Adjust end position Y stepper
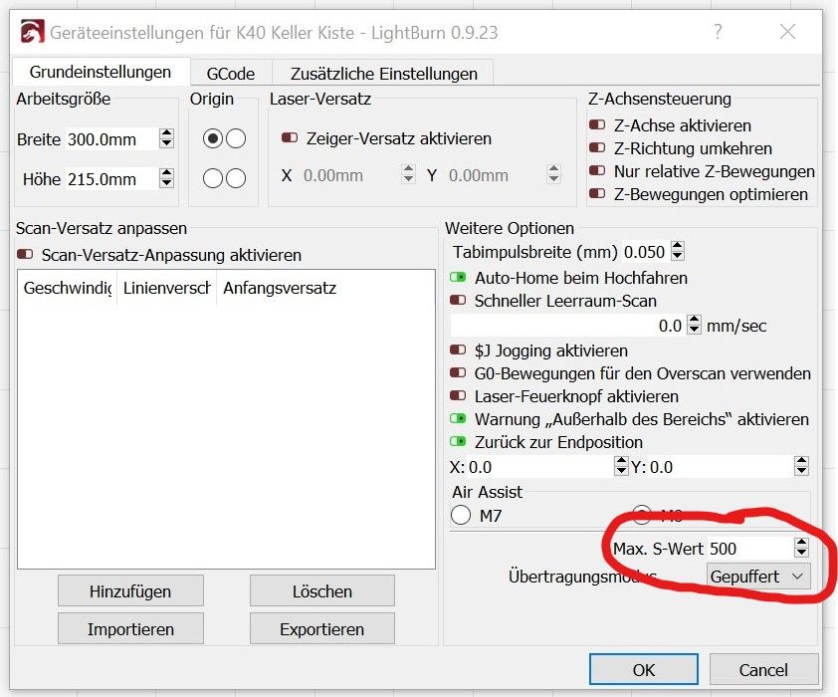 (801, 466)
